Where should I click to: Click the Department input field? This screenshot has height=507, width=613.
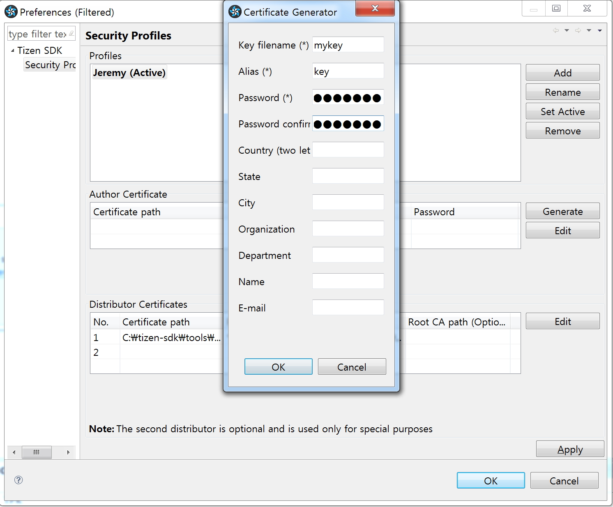[348, 255]
